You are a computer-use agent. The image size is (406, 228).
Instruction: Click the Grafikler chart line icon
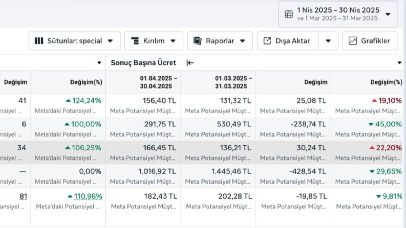353,41
